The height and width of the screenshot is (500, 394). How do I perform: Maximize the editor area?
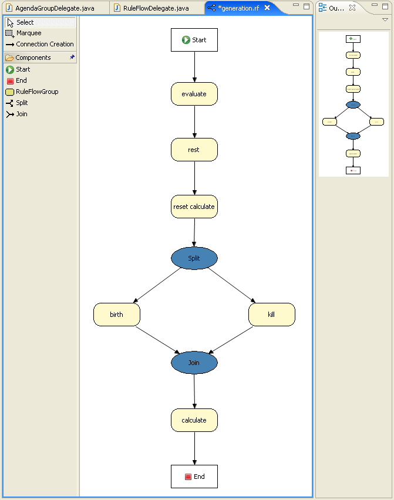tap(307, 6)
